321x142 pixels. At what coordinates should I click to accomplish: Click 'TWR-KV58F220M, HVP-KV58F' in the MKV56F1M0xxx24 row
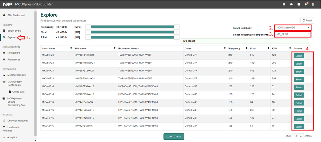click(135, 79)
